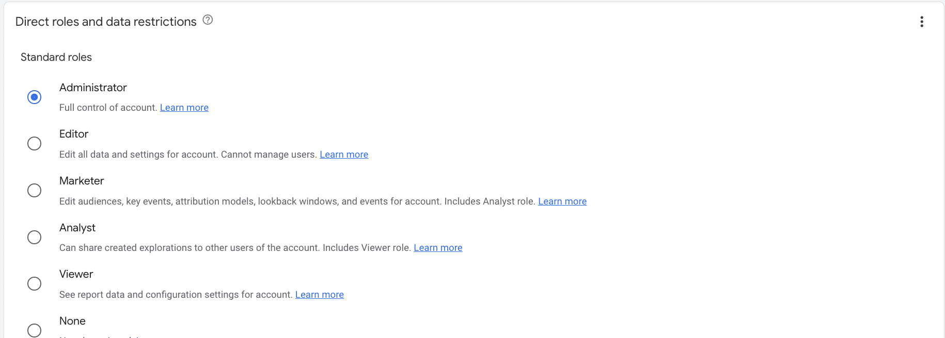This screenshot has height=338, width=945.
Task: Select the Administrator role radio button
Action: click(34, 97)
